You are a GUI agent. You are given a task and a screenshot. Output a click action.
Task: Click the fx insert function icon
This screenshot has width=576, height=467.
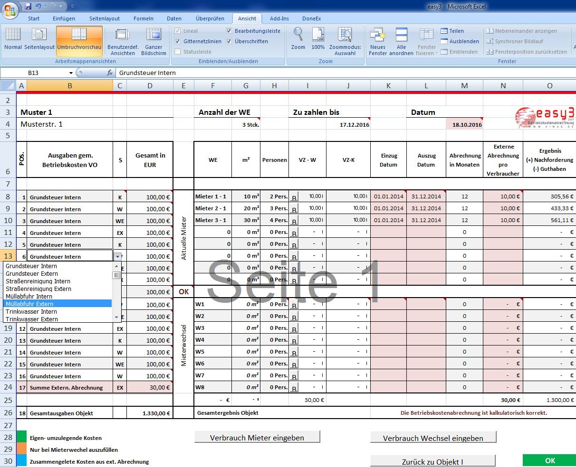[x=110, y=73]
